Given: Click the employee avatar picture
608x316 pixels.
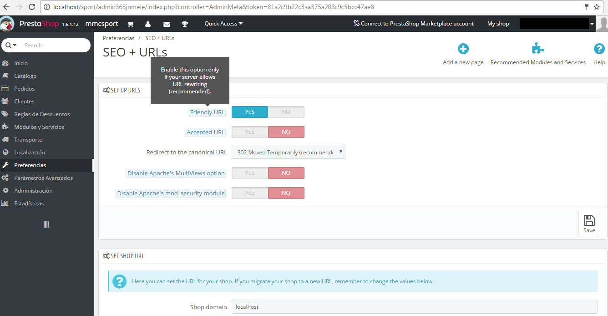Looking at the screenshot, I should point(602,24).
